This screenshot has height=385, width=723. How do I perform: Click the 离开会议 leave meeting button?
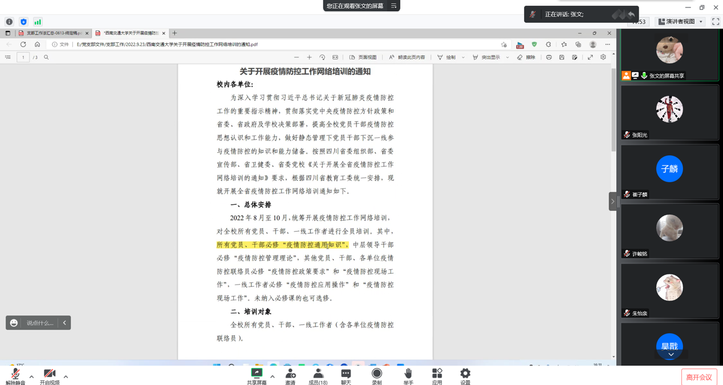[x=699, y=377]
